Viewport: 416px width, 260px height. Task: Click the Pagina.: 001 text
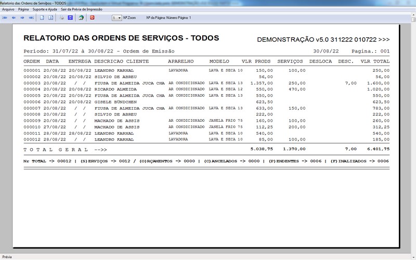pos(371,51)
